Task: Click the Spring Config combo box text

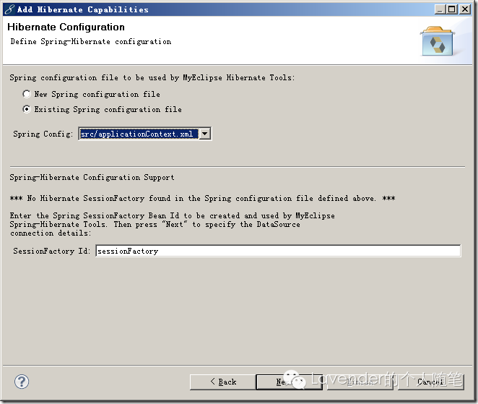Action: tap(139, 134)
